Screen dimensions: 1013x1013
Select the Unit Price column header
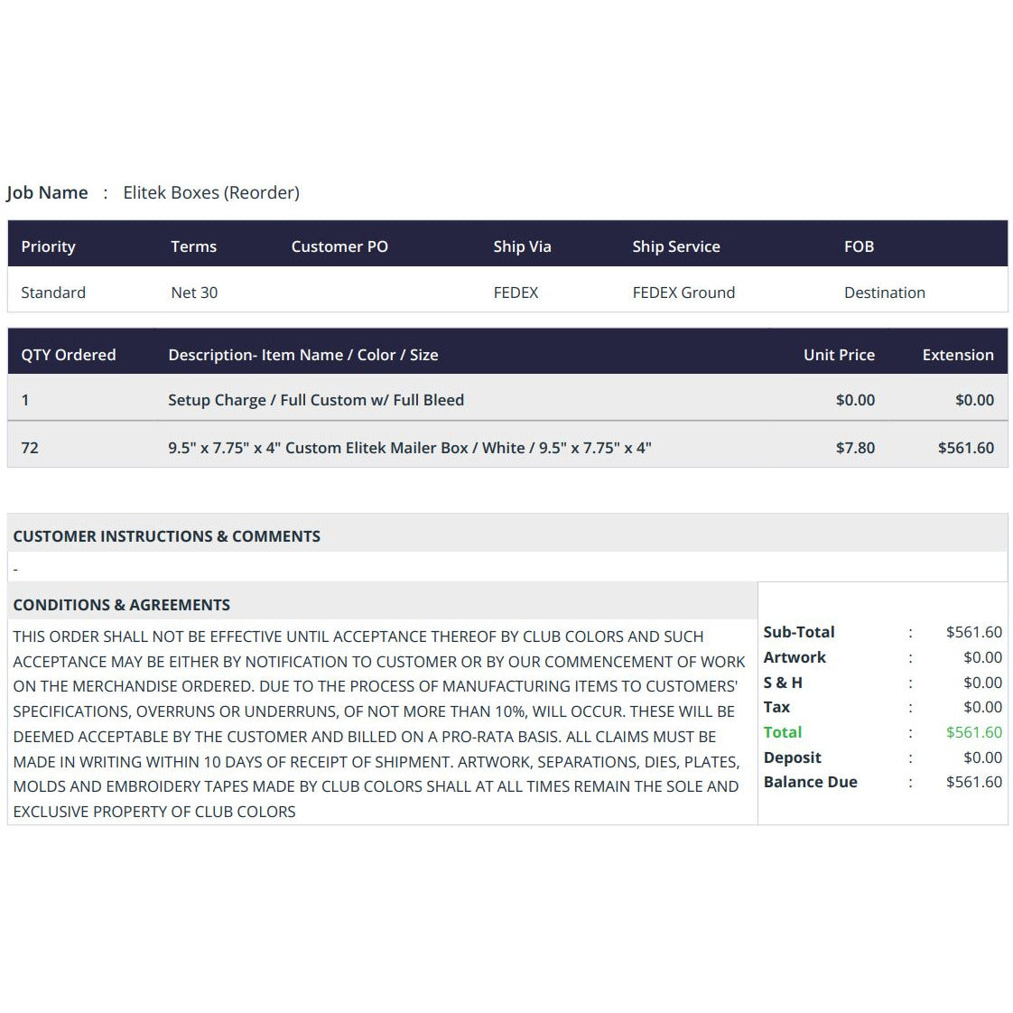point(840,355)
